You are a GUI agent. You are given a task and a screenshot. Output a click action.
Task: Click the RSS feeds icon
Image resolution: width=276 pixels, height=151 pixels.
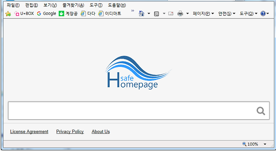tap(156, 14)
